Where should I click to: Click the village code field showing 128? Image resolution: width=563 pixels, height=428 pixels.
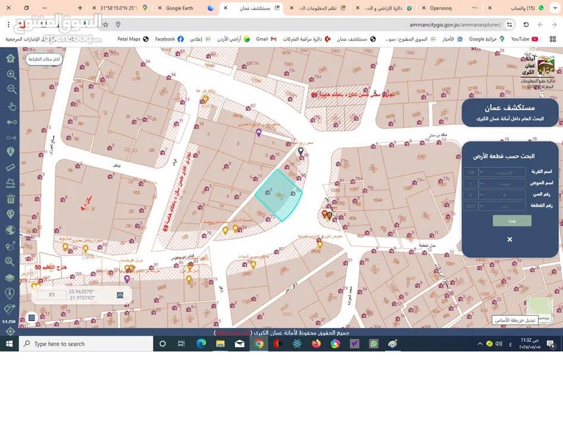pyautogui.click(x=471, y=172)
